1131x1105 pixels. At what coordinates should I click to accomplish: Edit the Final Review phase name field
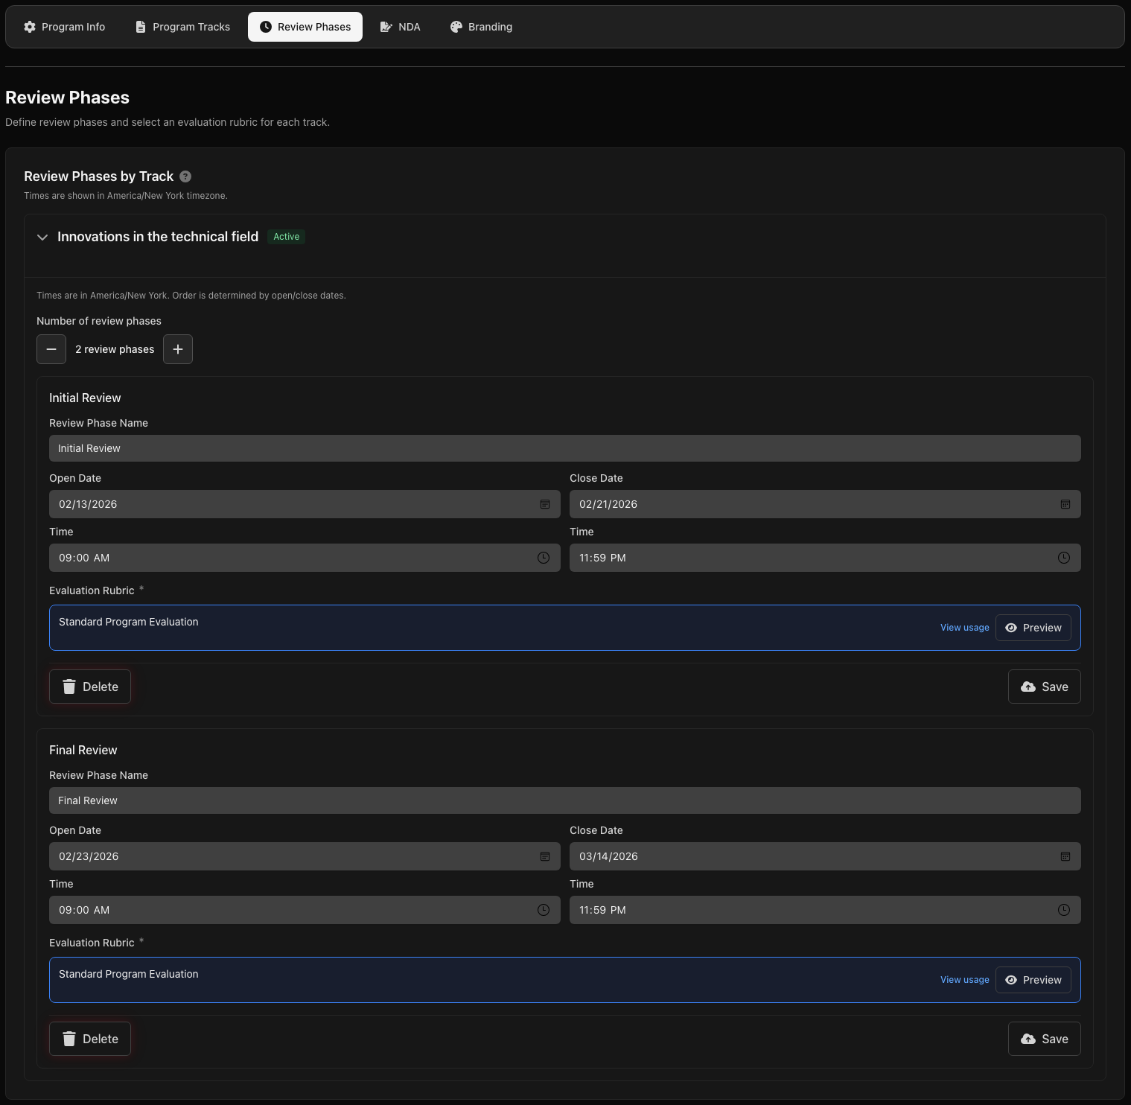[x=564, y=800]
